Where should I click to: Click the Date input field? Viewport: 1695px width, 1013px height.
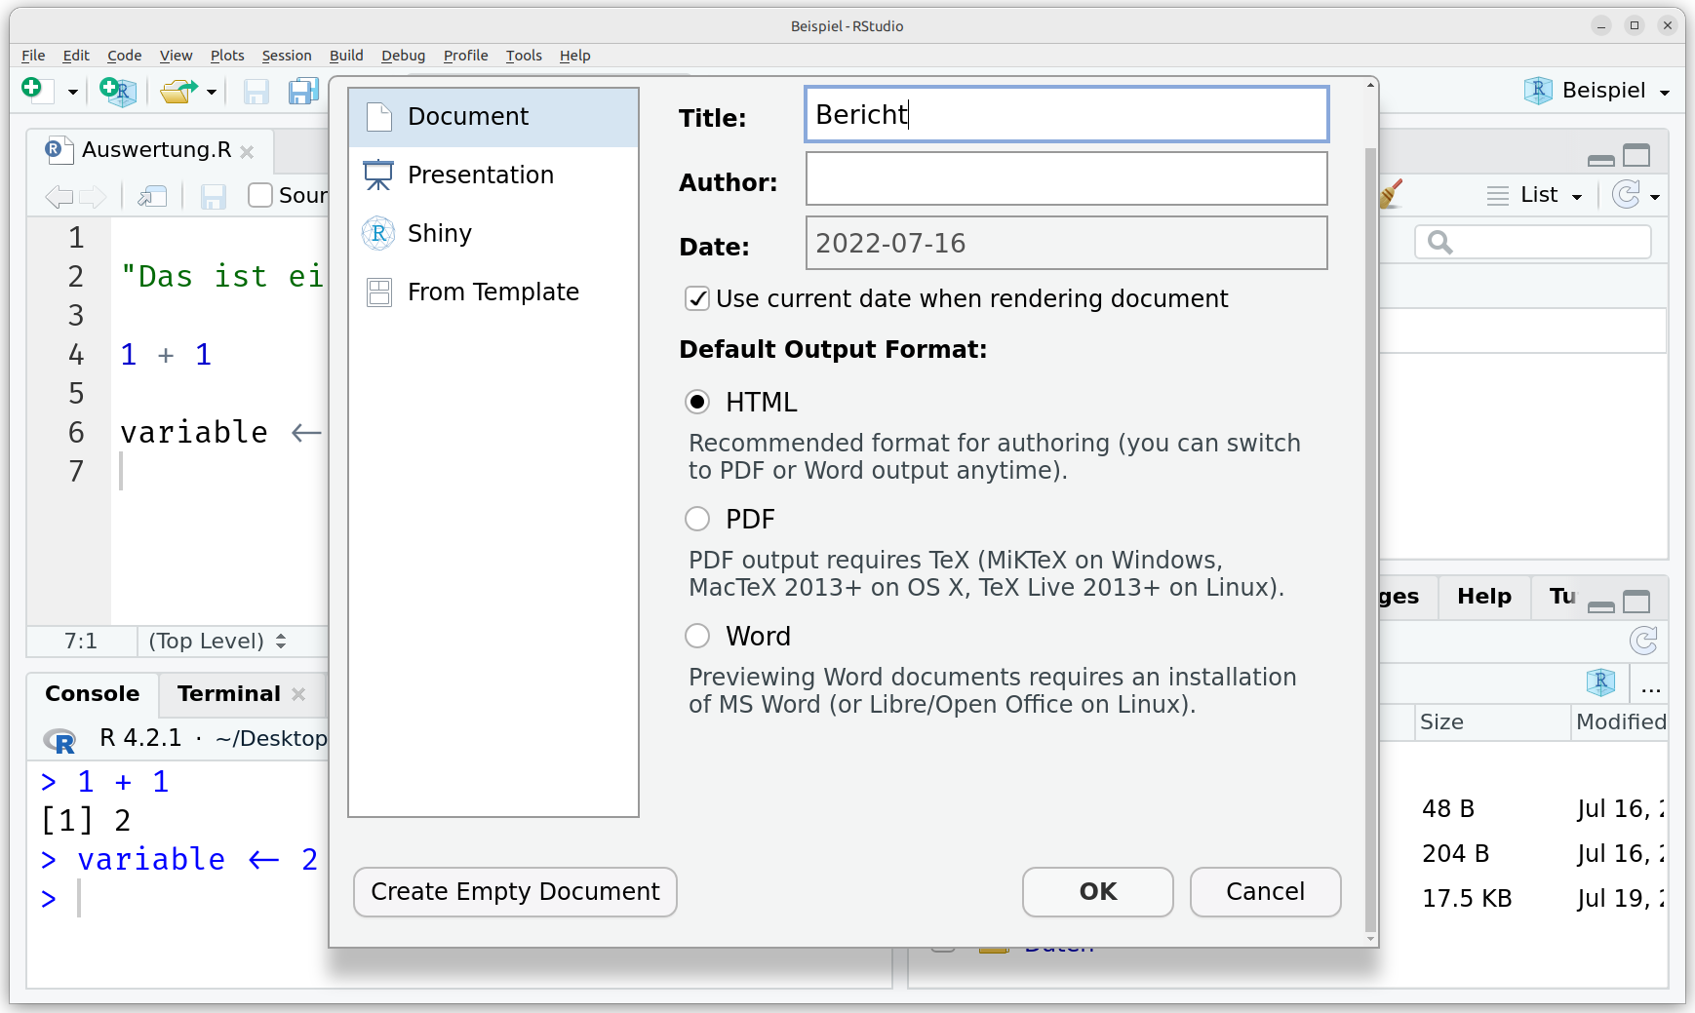pos(1066,243)
